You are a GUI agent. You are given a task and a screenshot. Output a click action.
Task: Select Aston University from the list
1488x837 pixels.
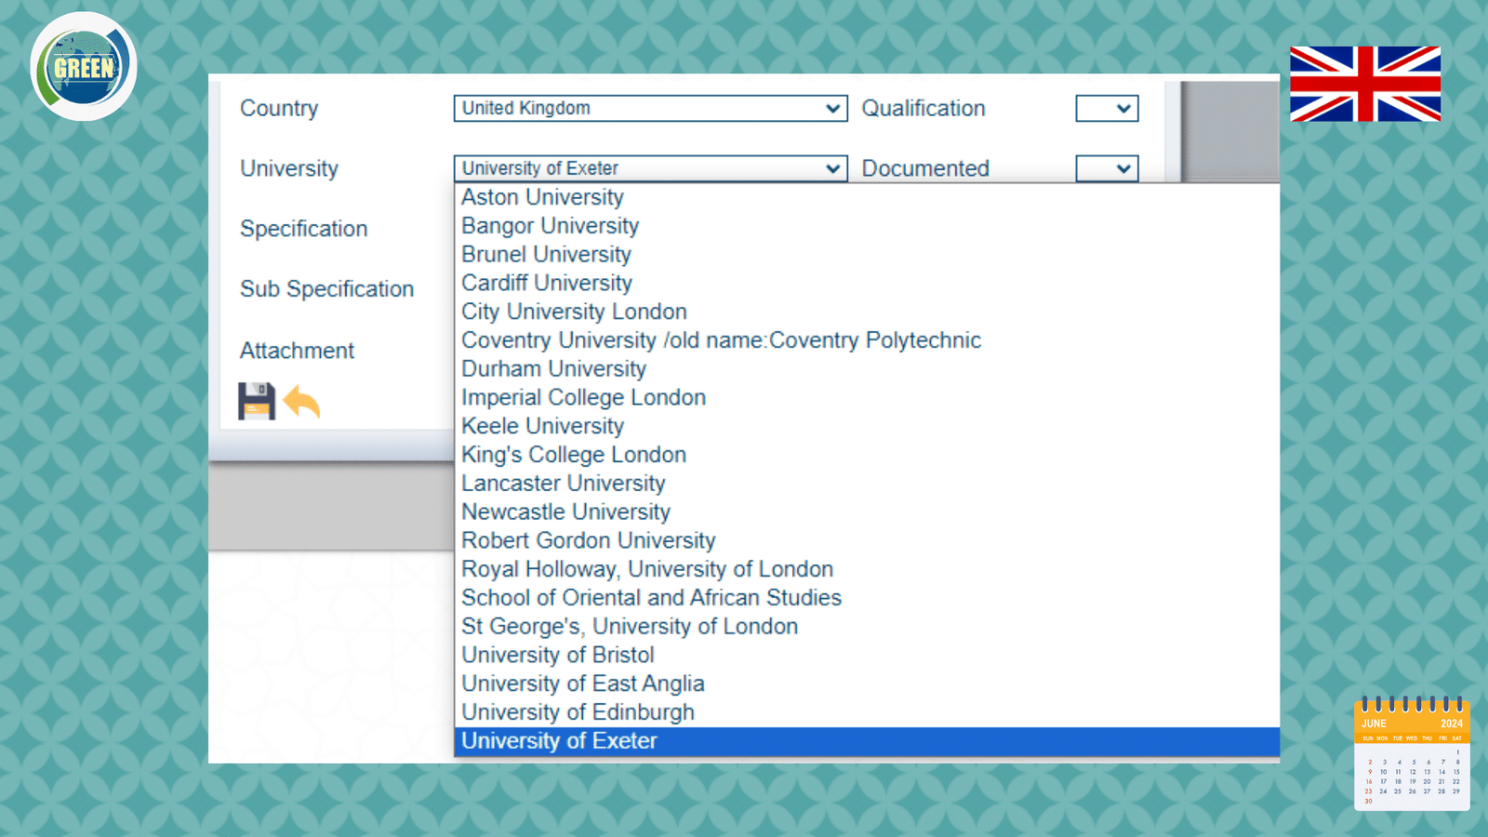tap(542, 197)
